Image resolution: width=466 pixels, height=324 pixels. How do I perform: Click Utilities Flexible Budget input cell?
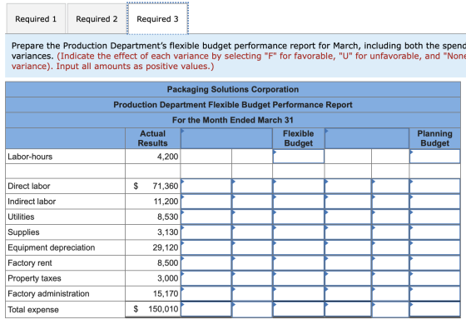299,217
